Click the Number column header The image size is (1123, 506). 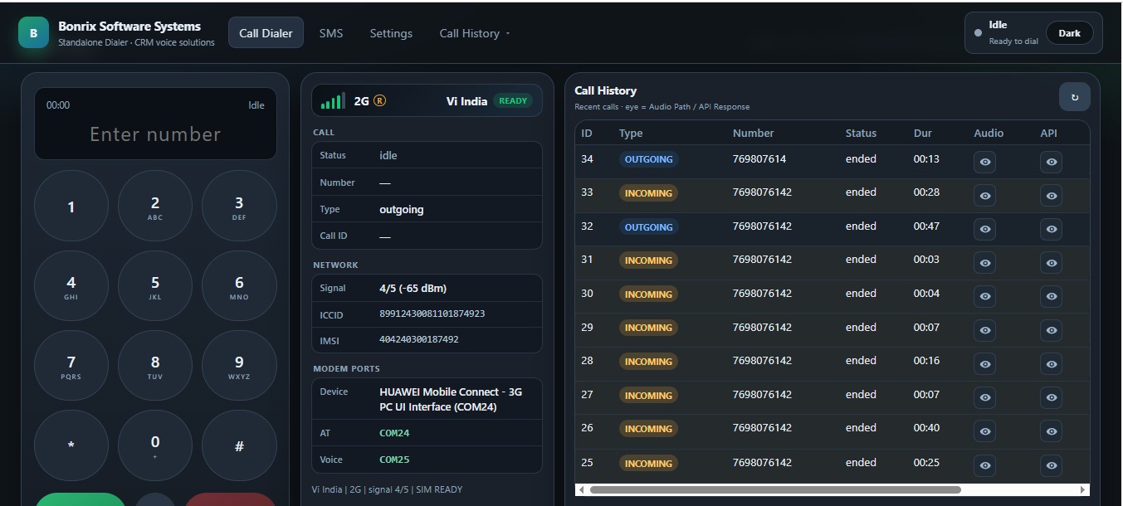point(753,133)
